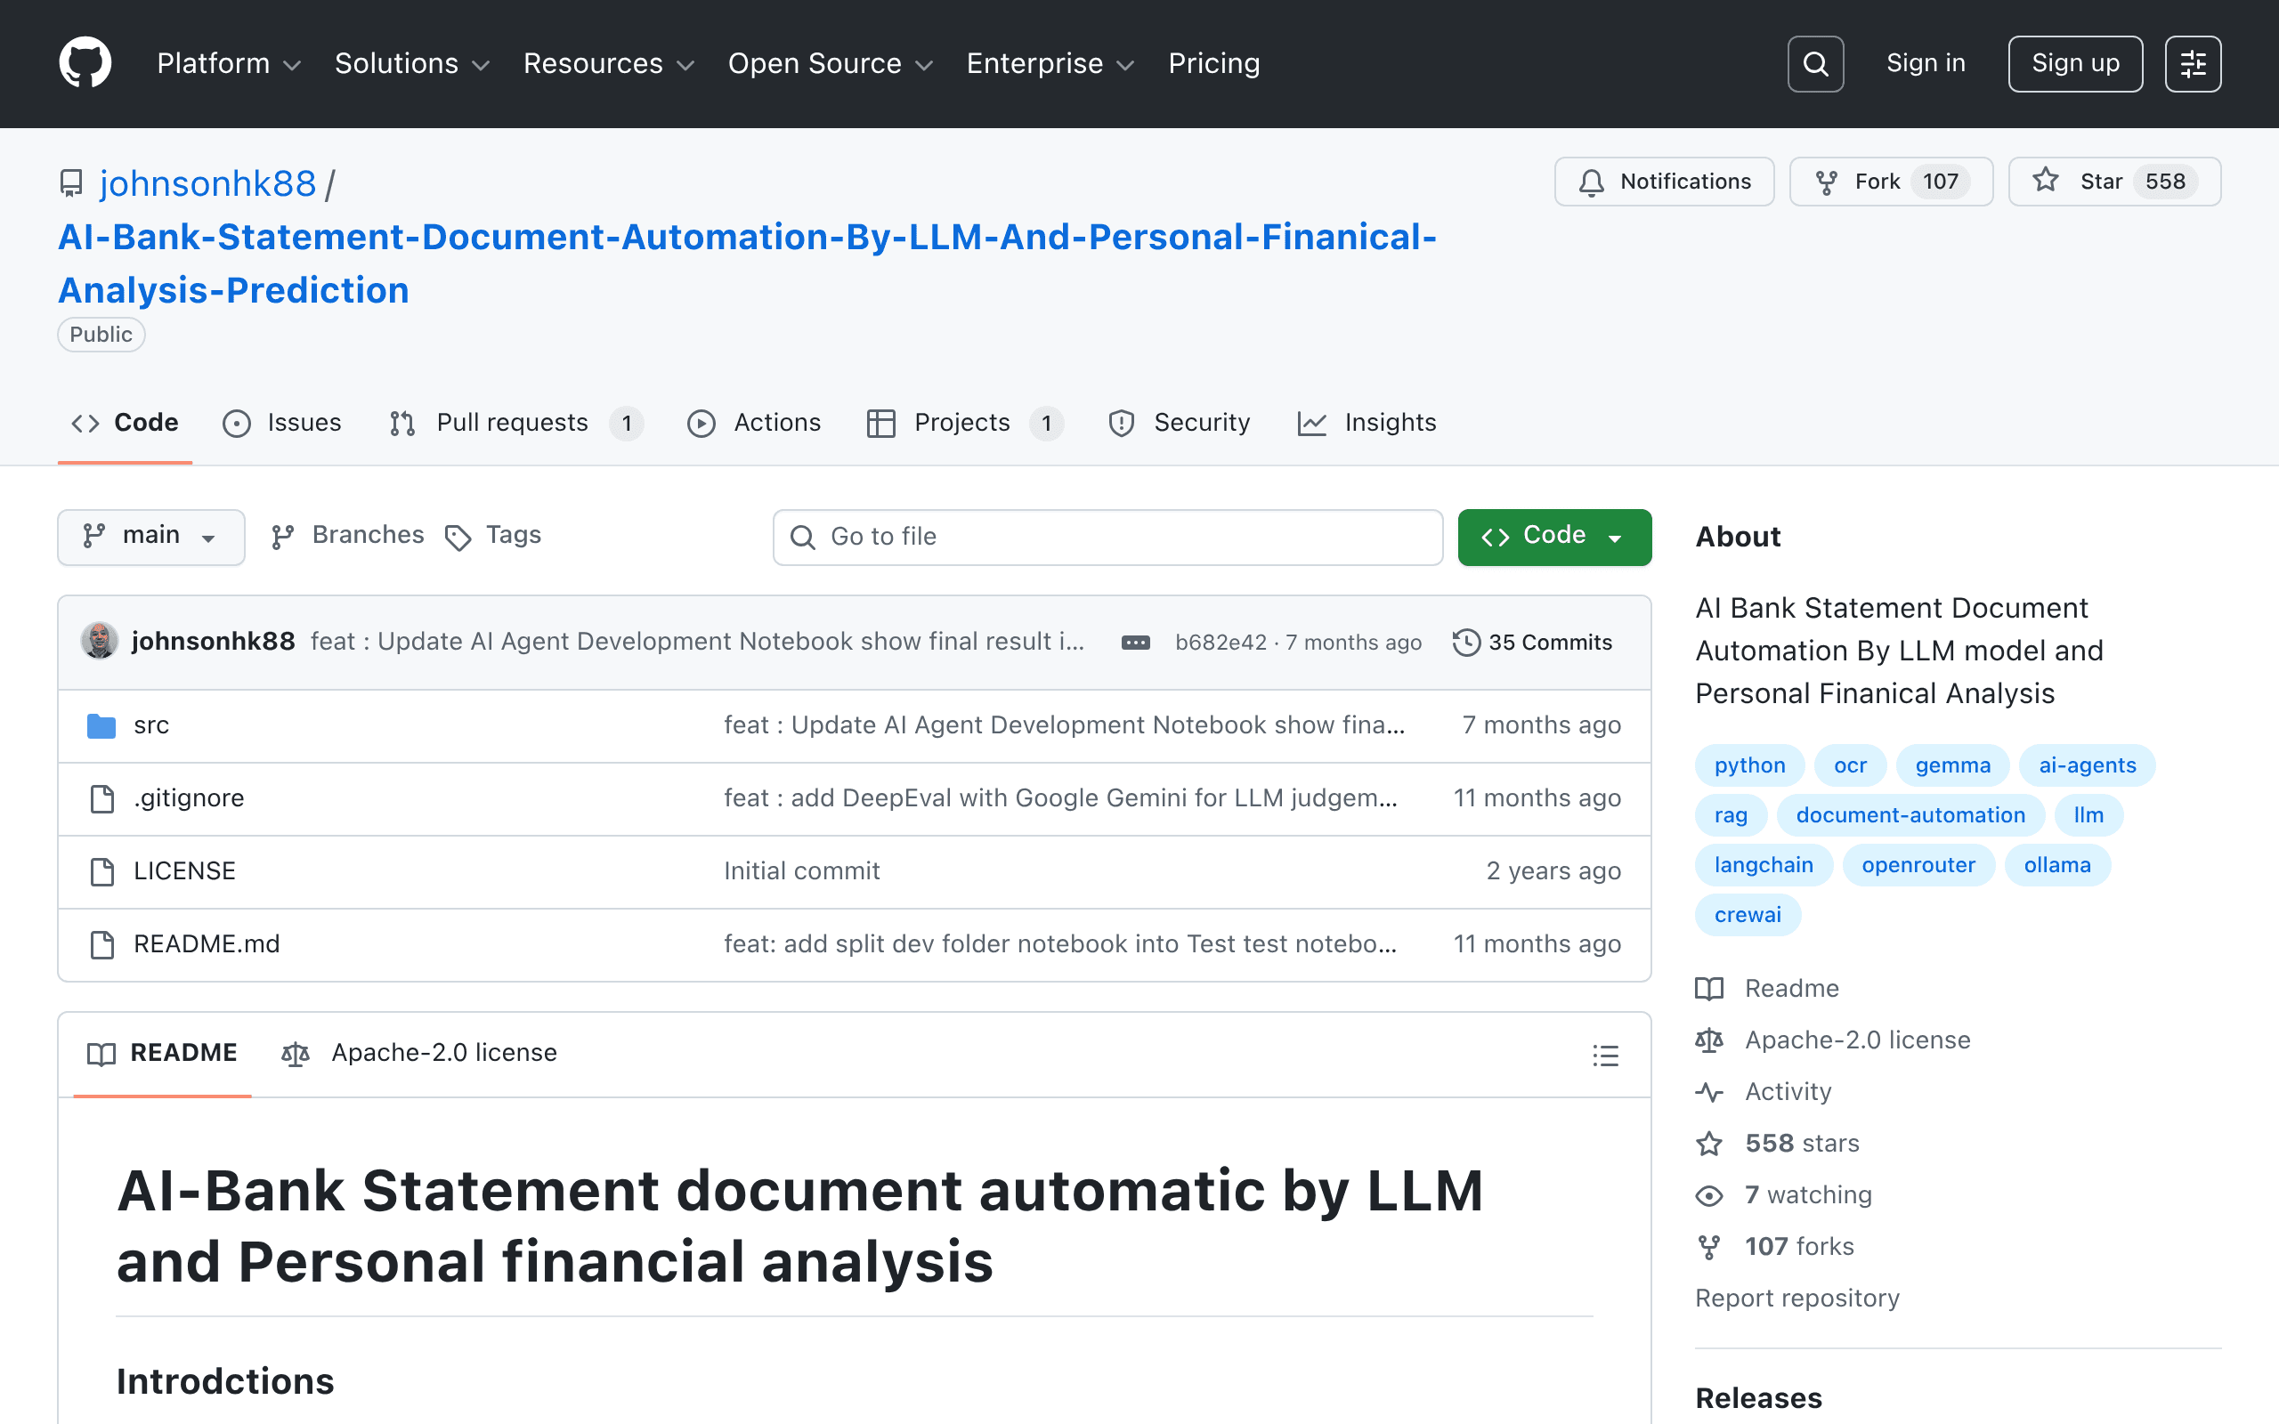Image resolution: width=2279 pixels, height=1424 pixels.
Task: Open the ocr topic tag
Action: click(1851, 765)
